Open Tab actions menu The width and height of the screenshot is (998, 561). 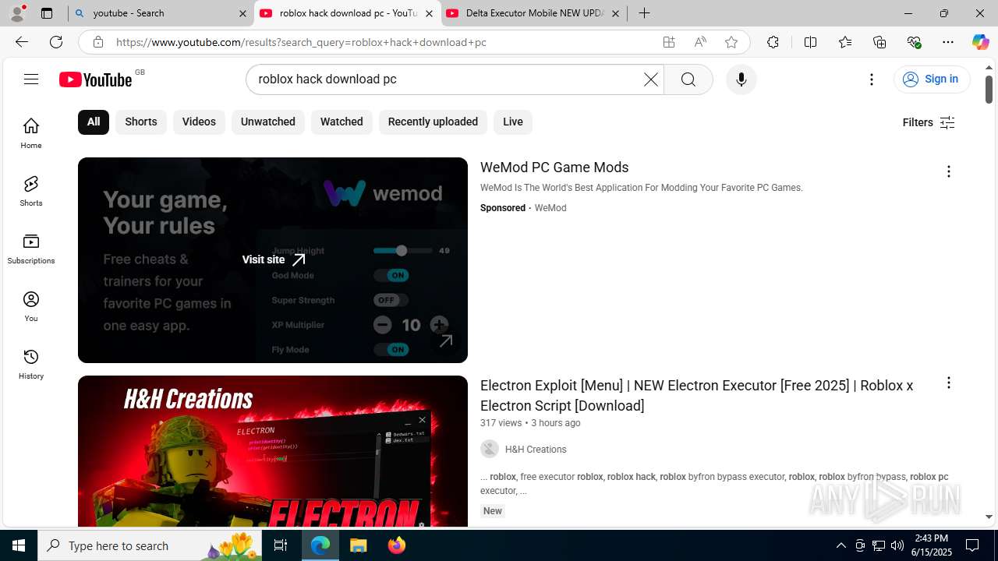click(47, 13)
